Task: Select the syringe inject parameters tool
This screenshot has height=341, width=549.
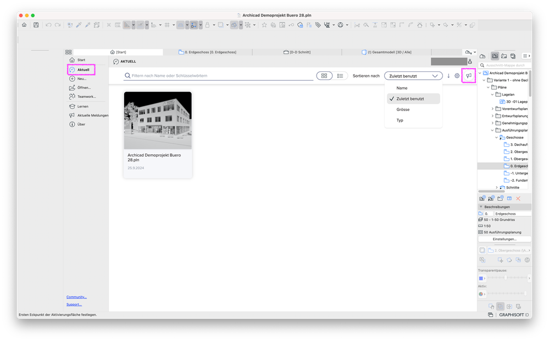Action: 87,25
